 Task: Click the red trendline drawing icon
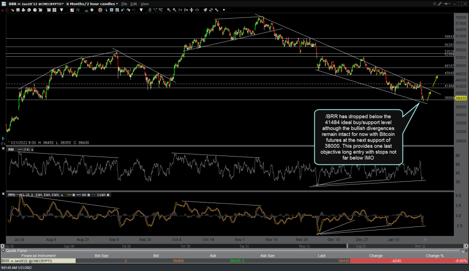(72, 10)
